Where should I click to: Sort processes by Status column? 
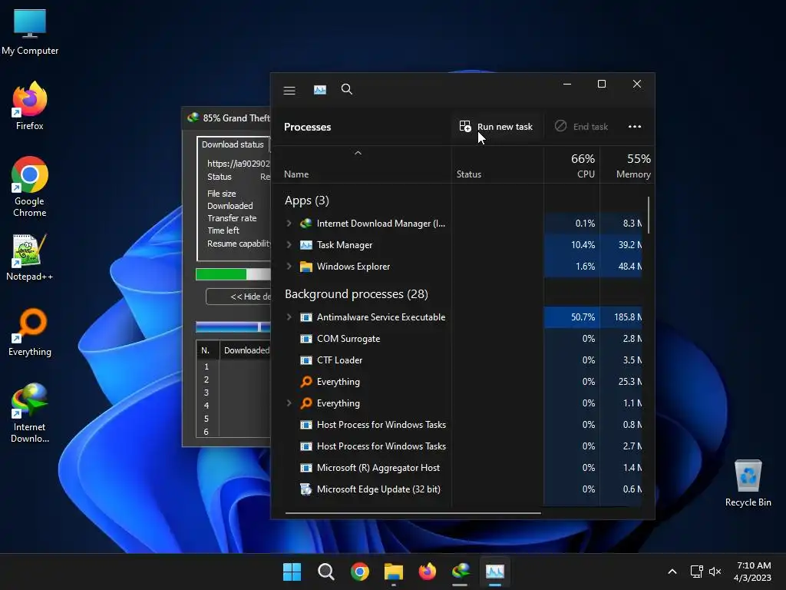(469, 174)
